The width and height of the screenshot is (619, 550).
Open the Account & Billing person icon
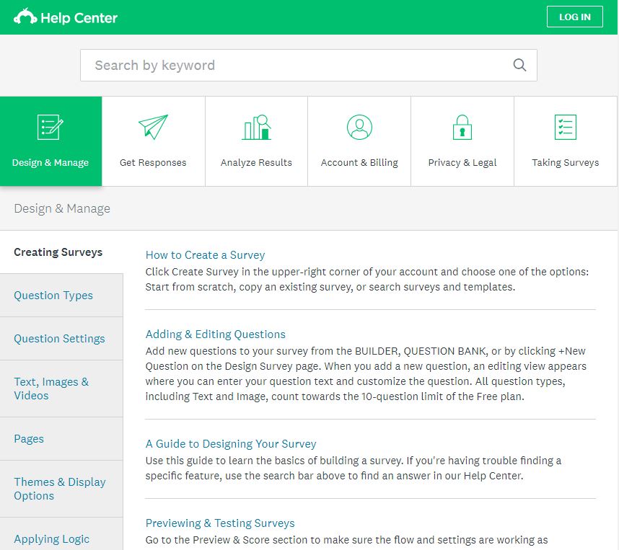point(359,128)
